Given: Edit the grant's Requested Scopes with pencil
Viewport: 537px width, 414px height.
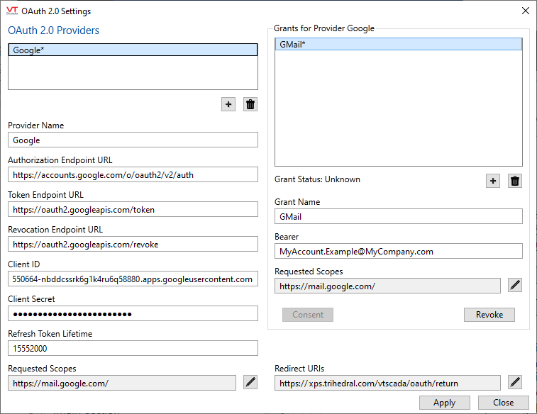Looking at the screenshot, I should pos(515,286).
